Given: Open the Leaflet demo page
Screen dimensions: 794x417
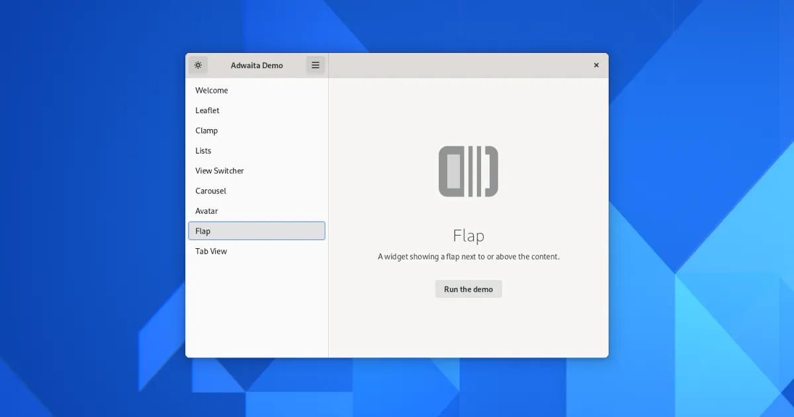Looking at the screenshot, I should (x=208, y=111).
